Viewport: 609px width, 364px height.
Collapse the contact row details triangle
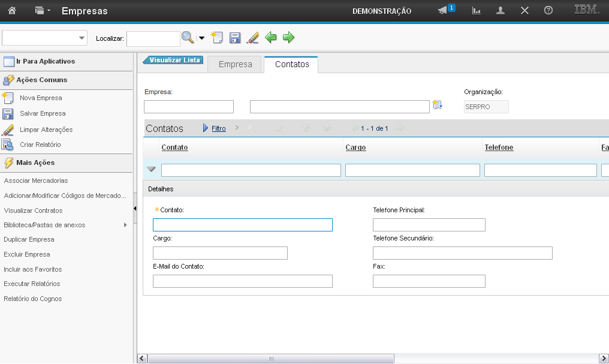152,170
